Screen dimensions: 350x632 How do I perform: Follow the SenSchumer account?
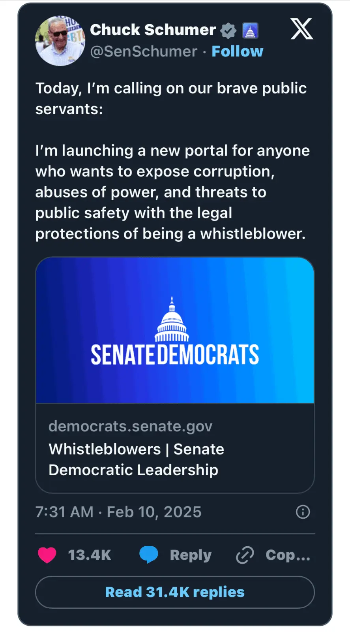pos(237,51)
